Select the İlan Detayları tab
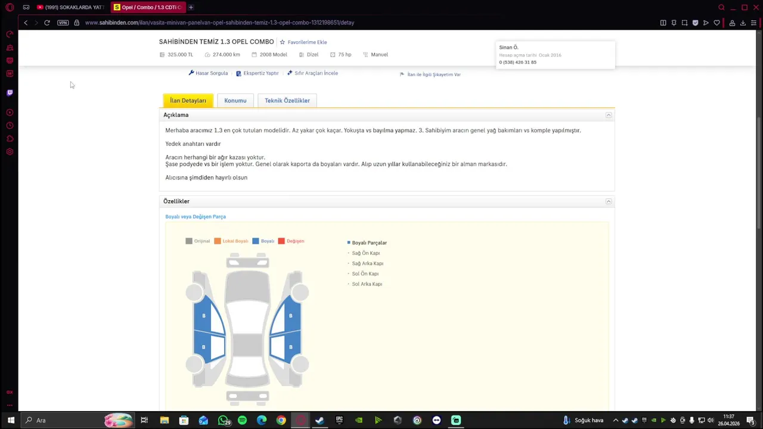 pos(188,101)
